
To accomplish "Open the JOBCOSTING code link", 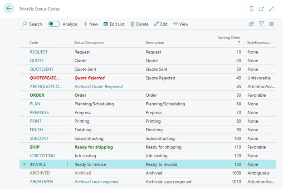I will [x=42, y=156].
